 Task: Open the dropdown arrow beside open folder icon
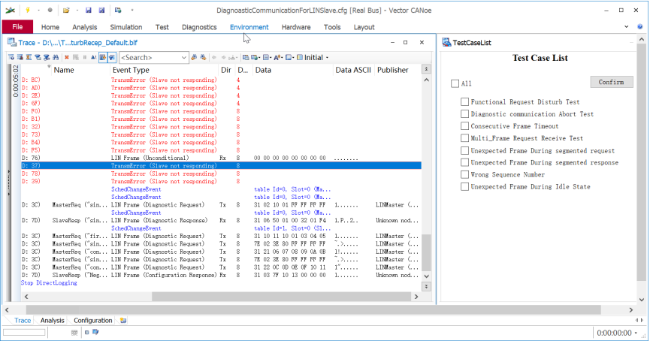tap(77, 10)
